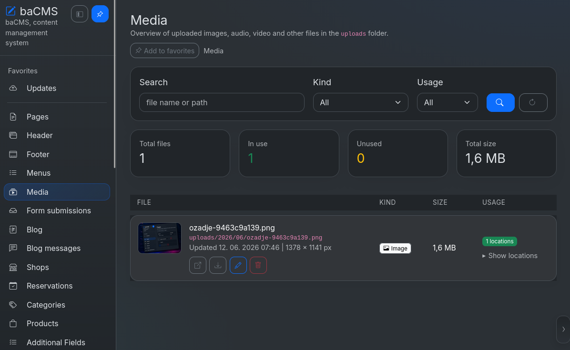This screenshot has height=350, width=570.
Task: Expand Show locations disclosure
Action: pos(509,256)
